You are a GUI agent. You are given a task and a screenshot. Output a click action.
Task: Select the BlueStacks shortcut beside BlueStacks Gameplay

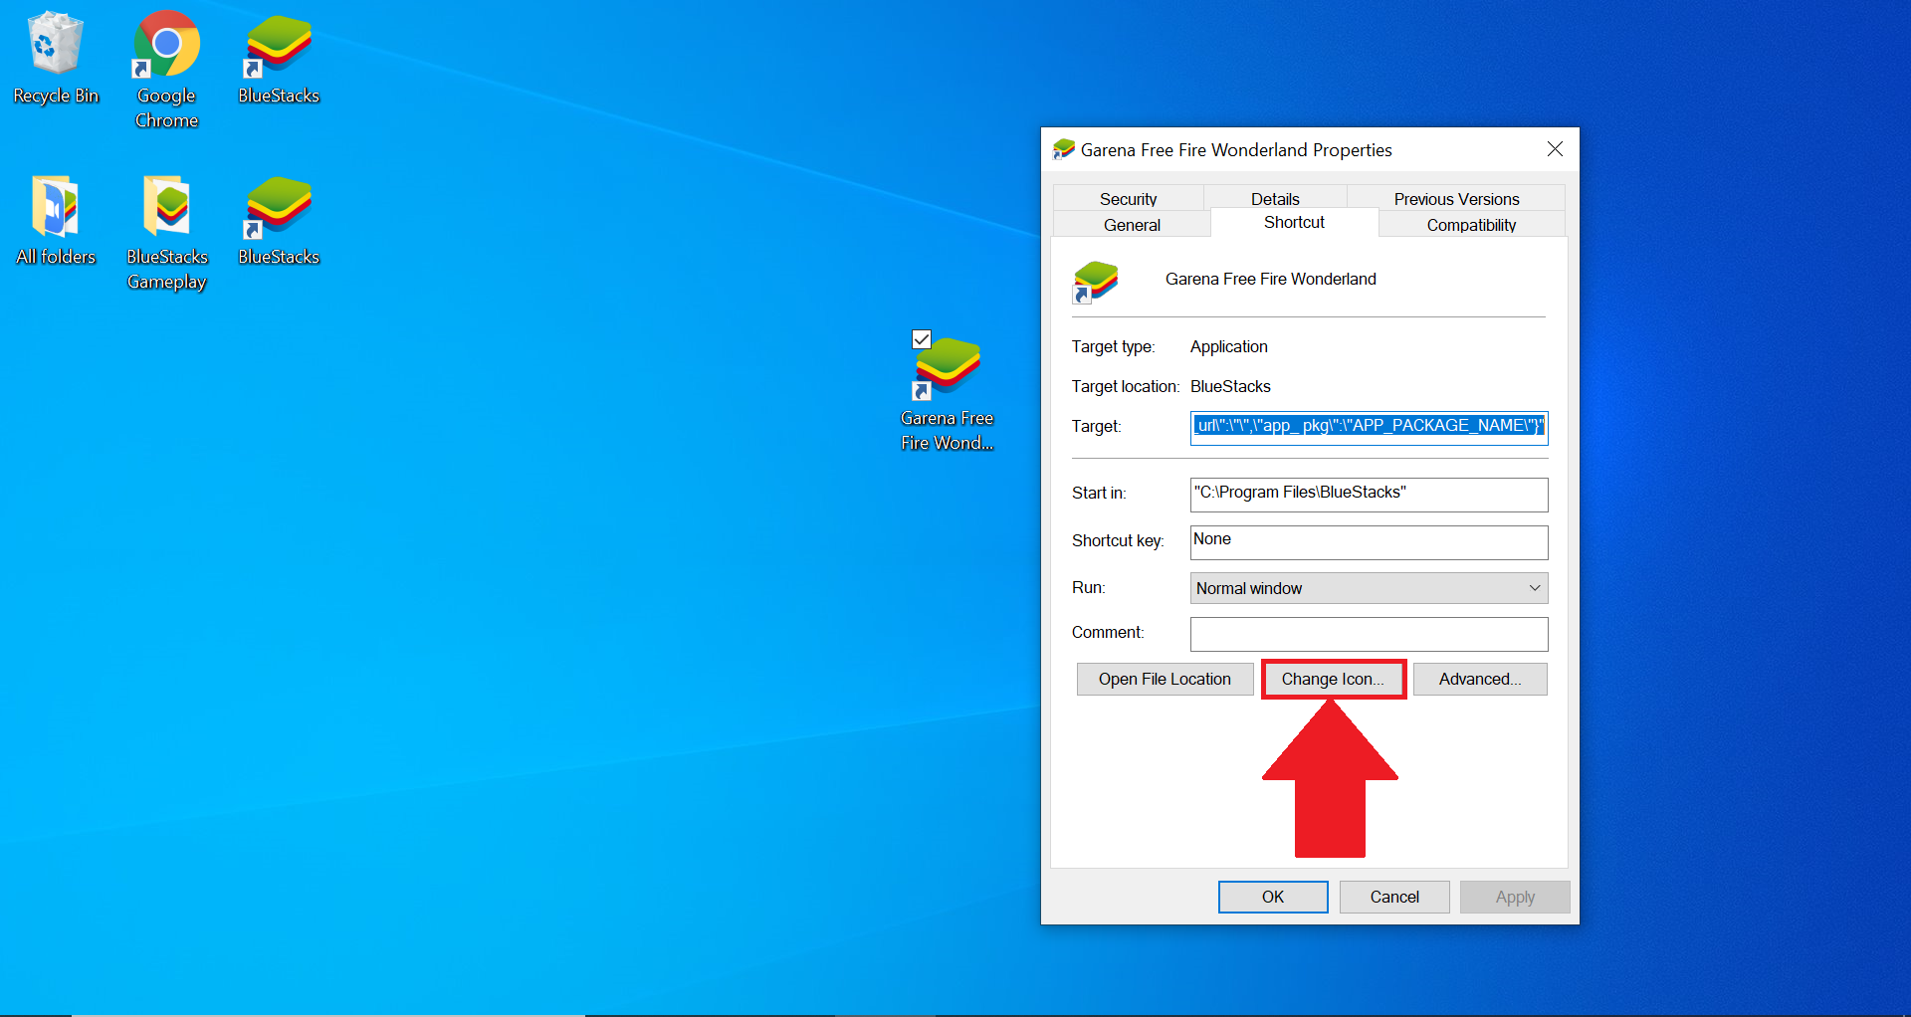pos(279,221)
